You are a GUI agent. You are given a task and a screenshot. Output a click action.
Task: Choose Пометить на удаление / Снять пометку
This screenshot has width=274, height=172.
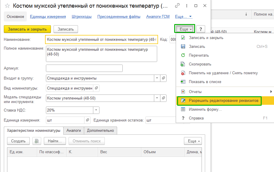click(x=223, y=73)
